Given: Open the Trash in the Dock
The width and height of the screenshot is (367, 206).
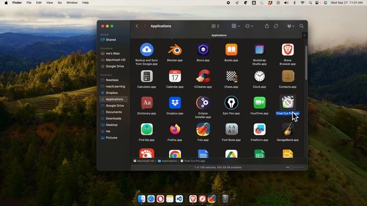Looking at the screenshot, I should [225, 199].
